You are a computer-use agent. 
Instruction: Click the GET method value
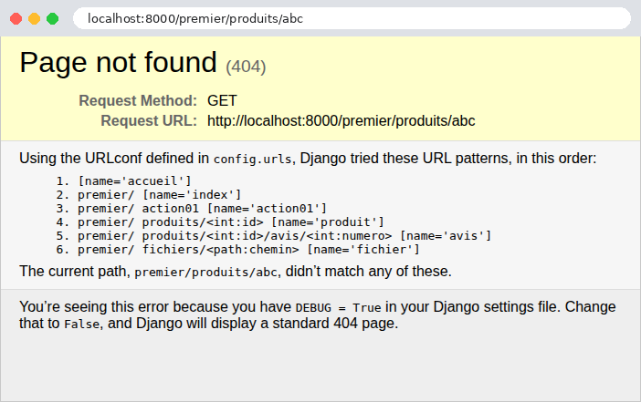(222, 100)
